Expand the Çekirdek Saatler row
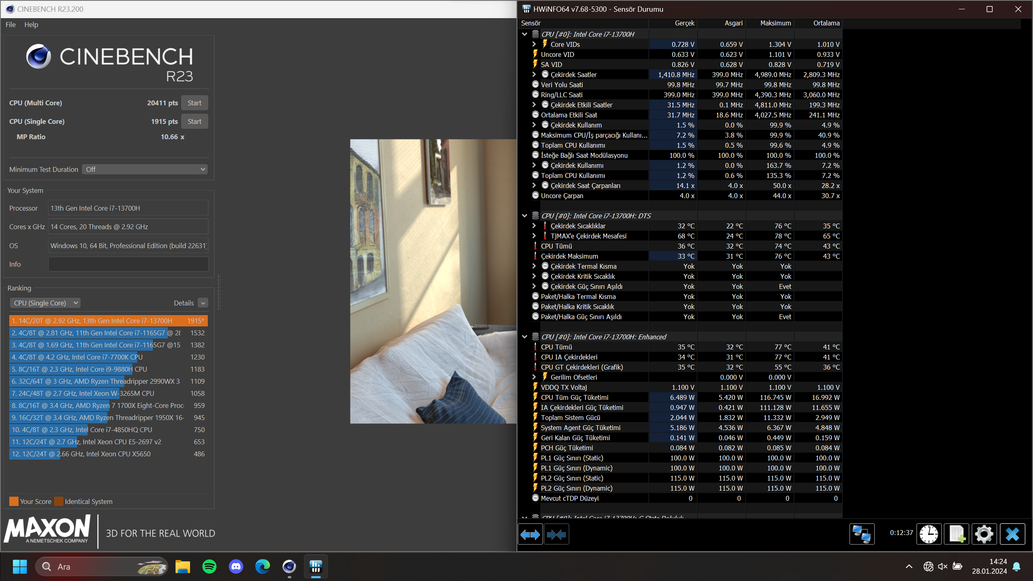Screen dimensions: 1033x581 point(534,75)
